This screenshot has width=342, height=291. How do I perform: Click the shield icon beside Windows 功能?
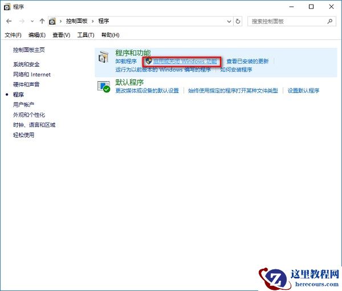tap(149, 61)
